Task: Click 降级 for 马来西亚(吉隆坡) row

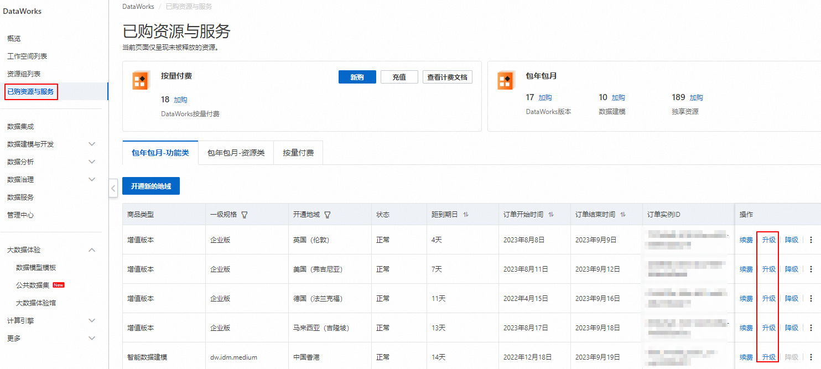Action: coord(792,328)
